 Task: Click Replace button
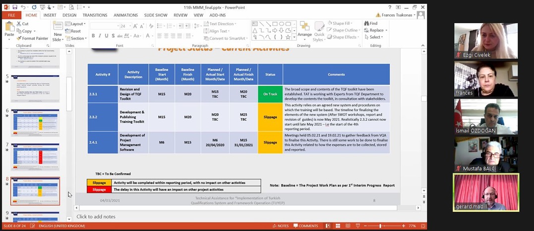click(376, 30)
